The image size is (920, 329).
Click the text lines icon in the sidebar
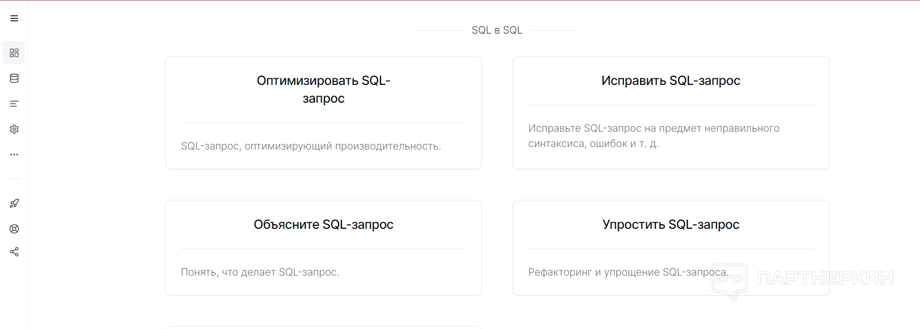pos(14,104)
